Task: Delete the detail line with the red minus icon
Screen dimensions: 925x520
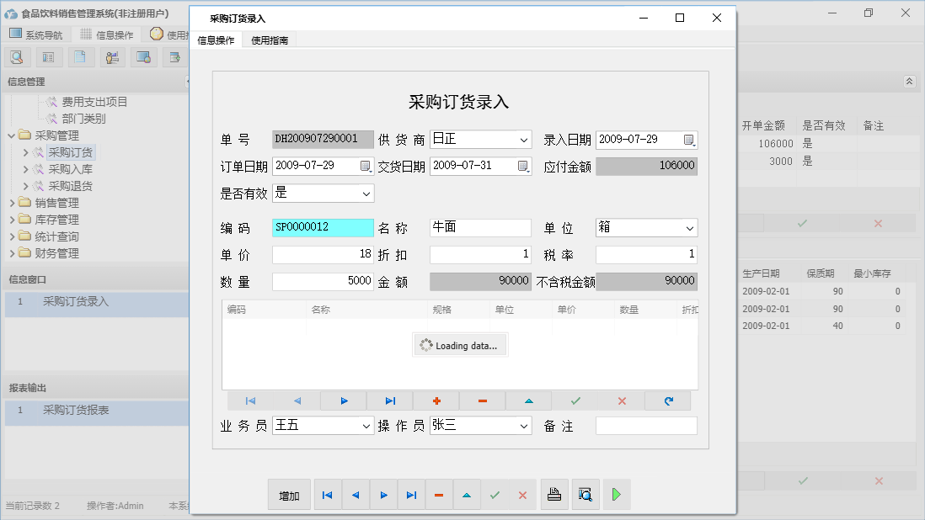Action: 482,401
